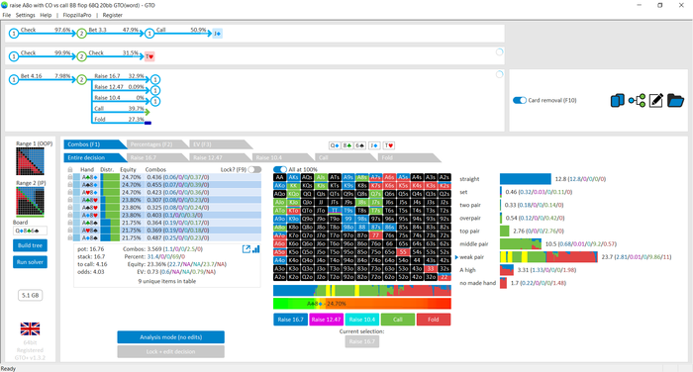
Task: Select the 6♠ board card
Action: pyautogui.click(x=359, y=145)
